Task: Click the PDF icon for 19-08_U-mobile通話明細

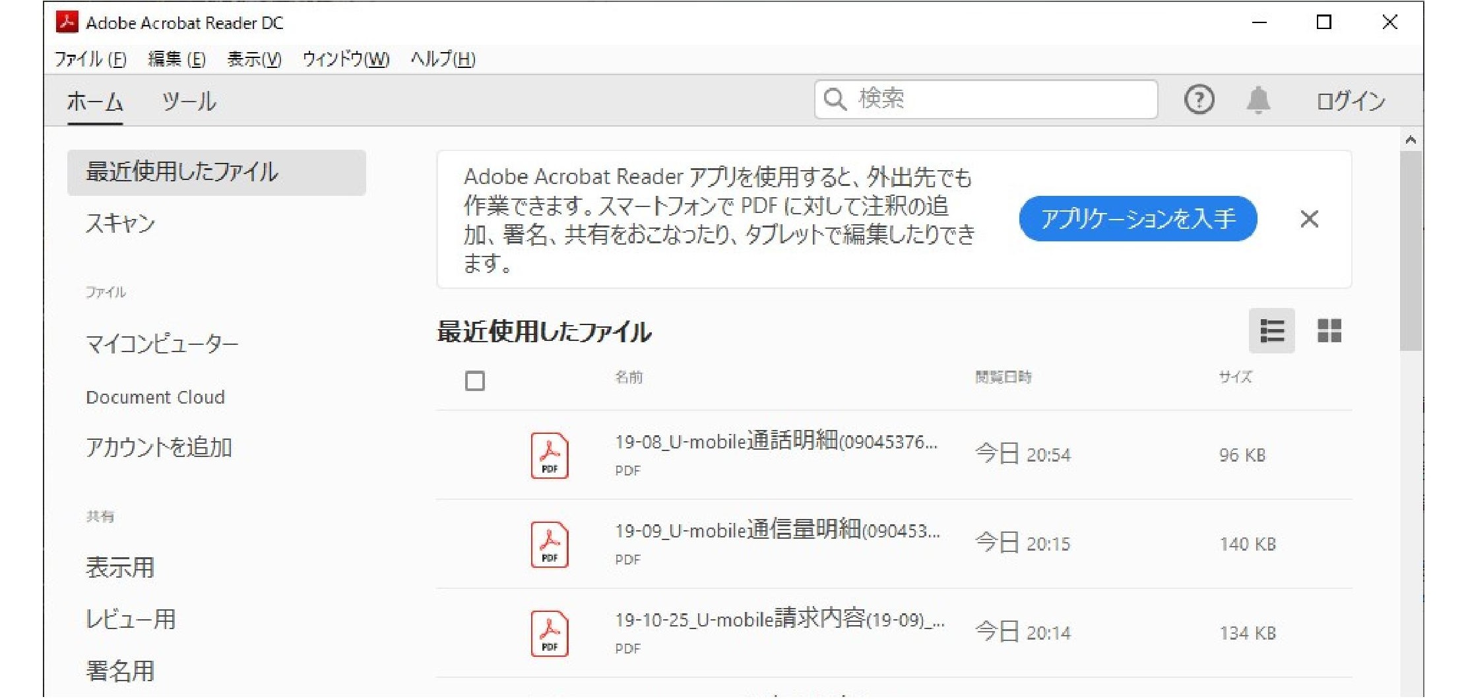Action: coord(550,455)
